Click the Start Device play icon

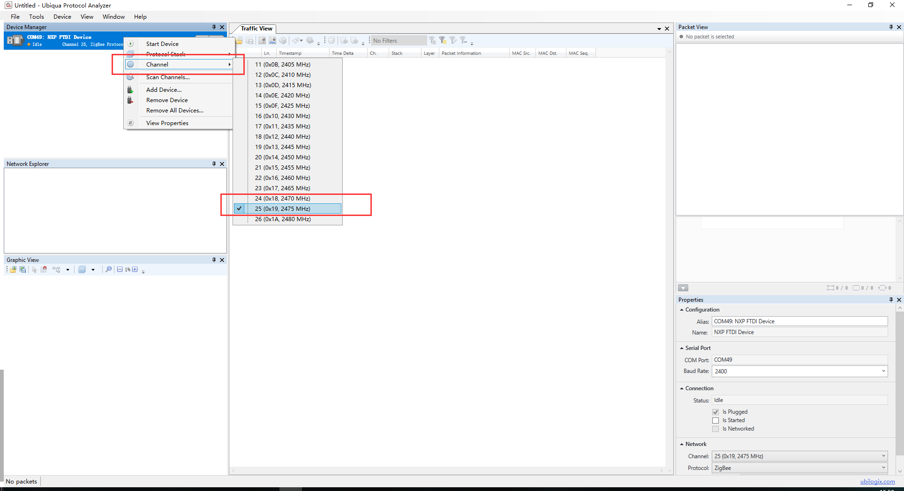coord(131,44)
